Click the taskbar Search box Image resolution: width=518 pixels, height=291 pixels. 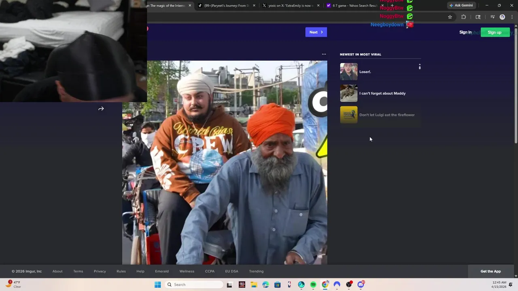tap(194, 285)
